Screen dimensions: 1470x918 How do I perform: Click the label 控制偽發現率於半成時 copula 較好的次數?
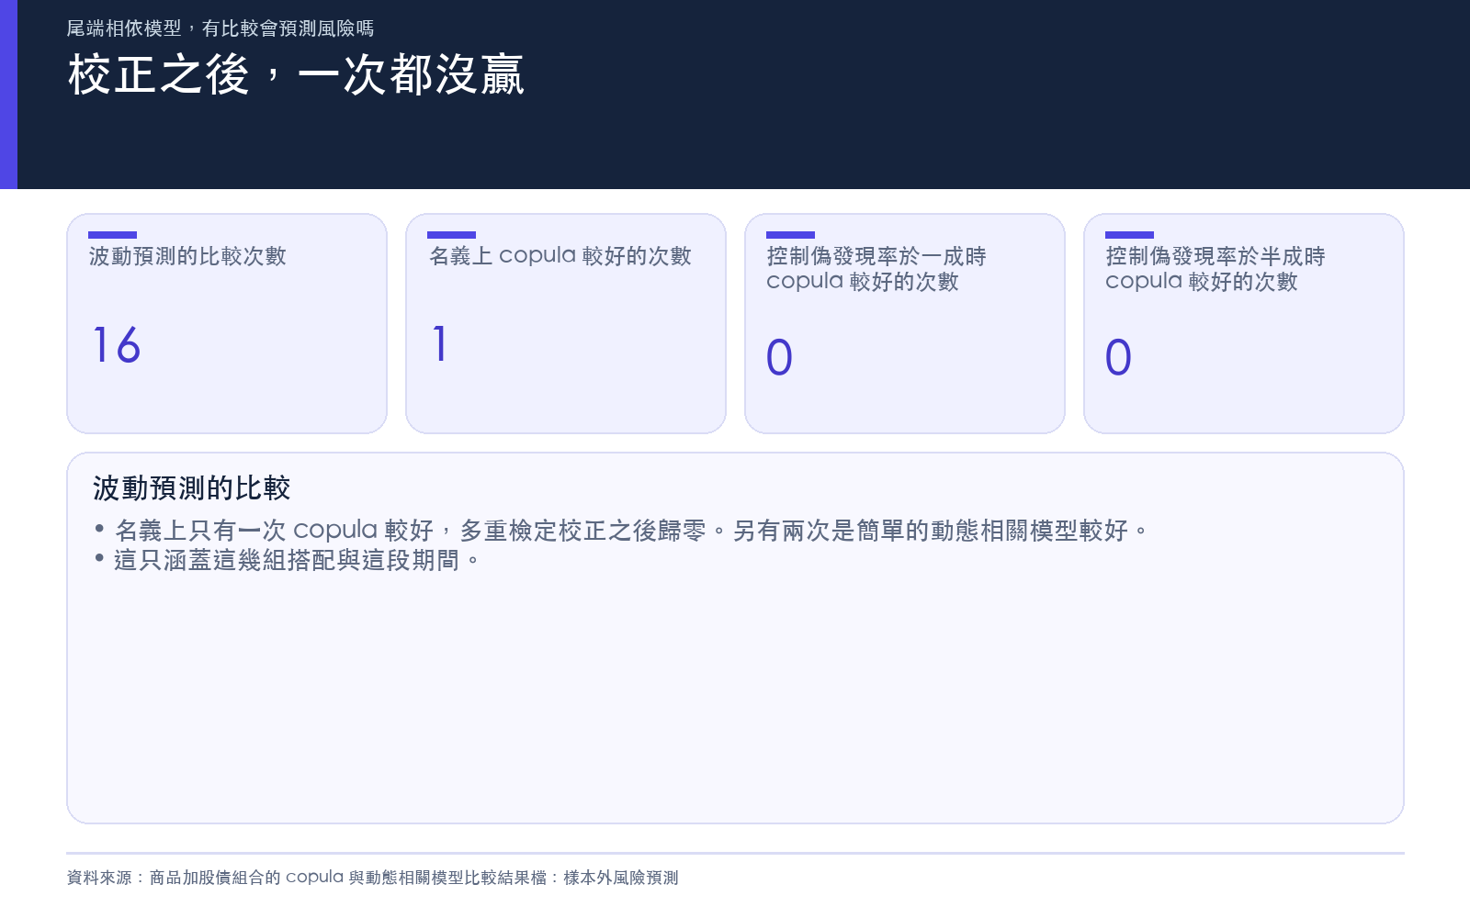pyautogui.click(x=1216, y=268)
